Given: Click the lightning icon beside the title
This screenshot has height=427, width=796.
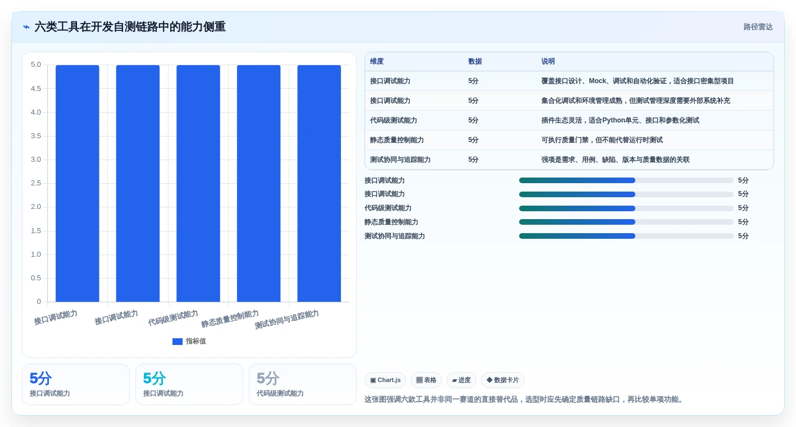Looking at the screenshot, I should click(x=26, y=27).
